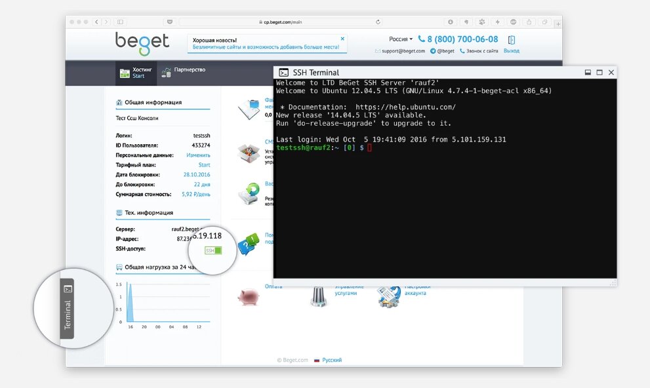Open the CMS installer box icon
650x388 pixels.
coord(249,153)
